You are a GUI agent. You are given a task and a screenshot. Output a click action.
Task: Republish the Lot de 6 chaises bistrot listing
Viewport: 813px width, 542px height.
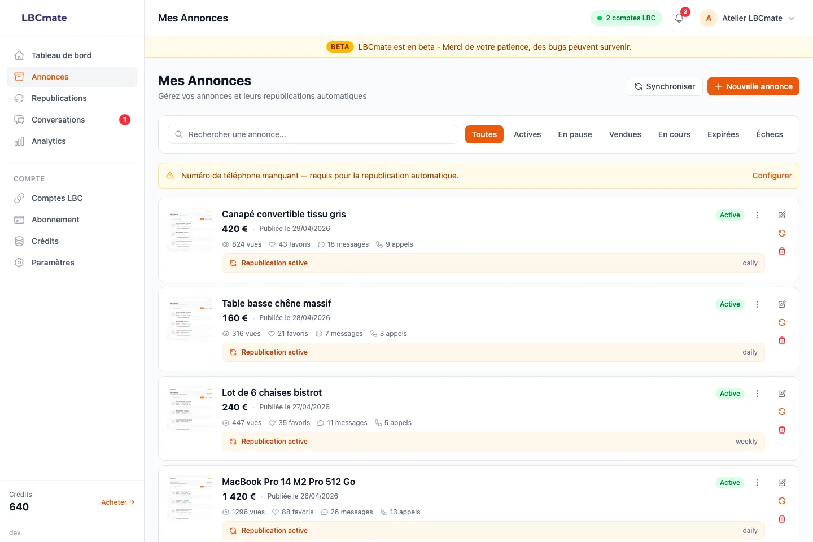click(x=782, y=412)
